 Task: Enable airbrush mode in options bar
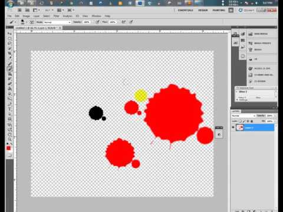click(124, 22)
